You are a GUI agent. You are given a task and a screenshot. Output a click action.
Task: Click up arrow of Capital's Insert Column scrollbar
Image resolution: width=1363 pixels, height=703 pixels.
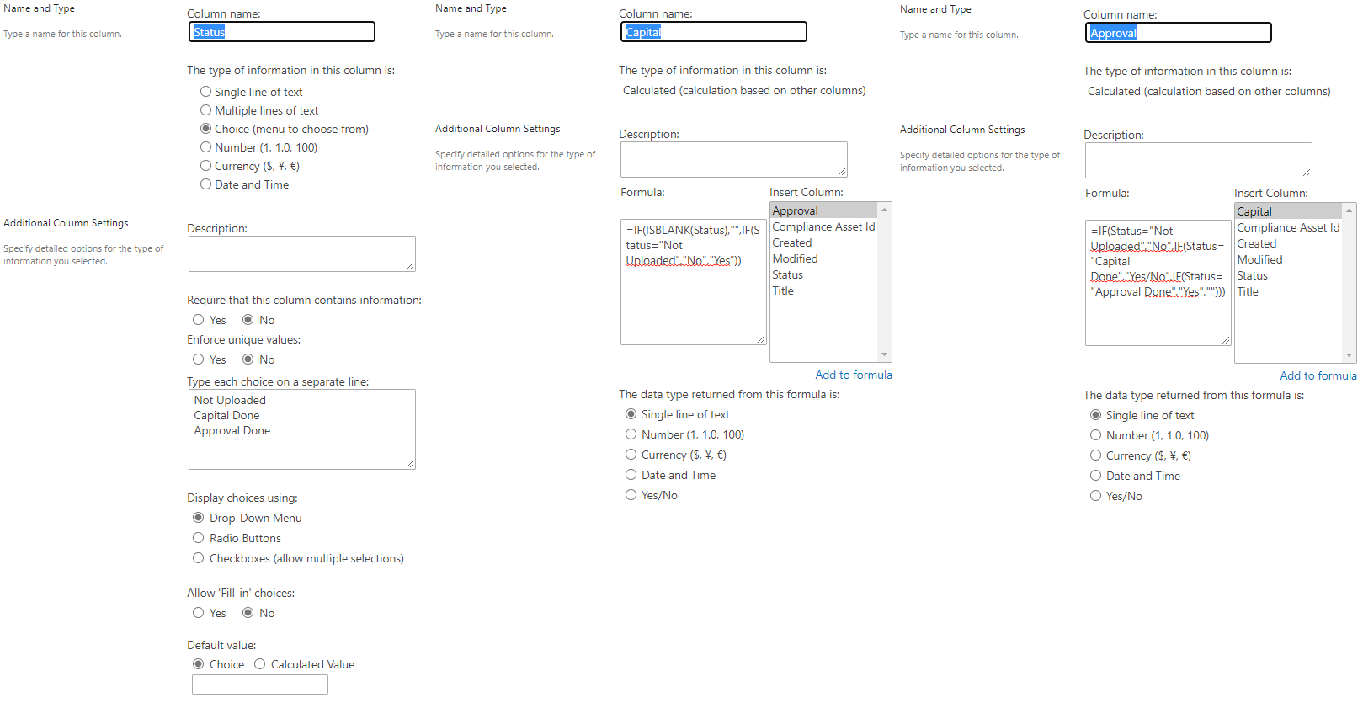point(884,210)
